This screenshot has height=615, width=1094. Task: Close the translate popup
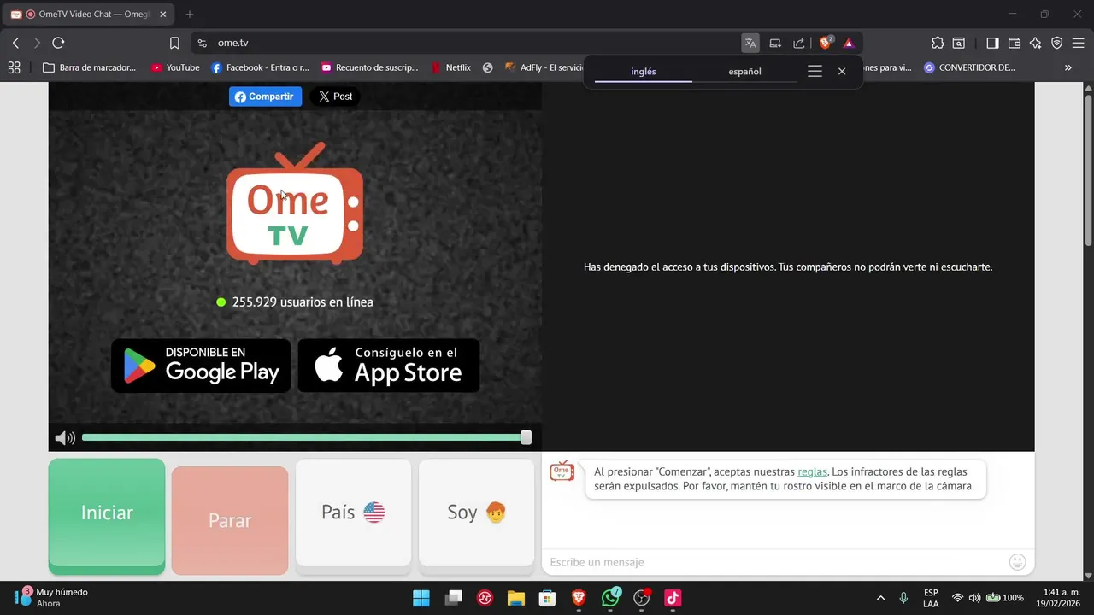point(842,72)
